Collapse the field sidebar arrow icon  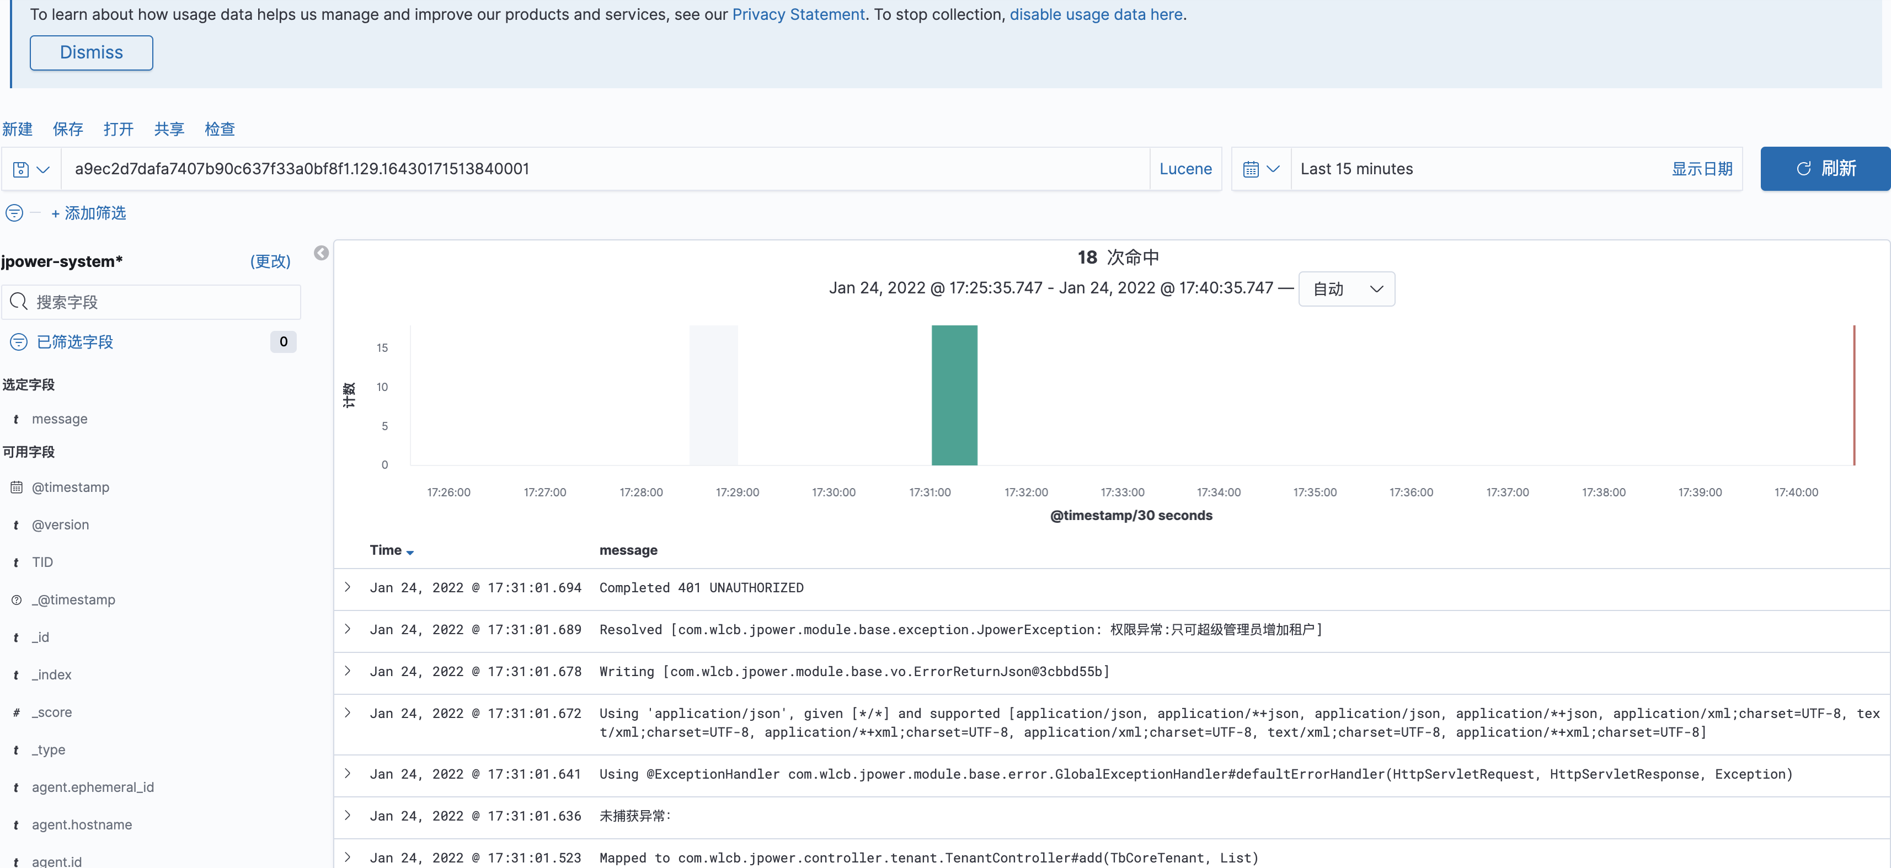coord(321,253)
